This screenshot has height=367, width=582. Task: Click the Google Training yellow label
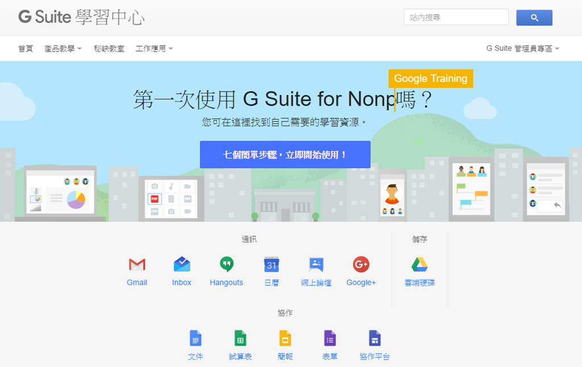pyautogui.click(x=431, y=78)
